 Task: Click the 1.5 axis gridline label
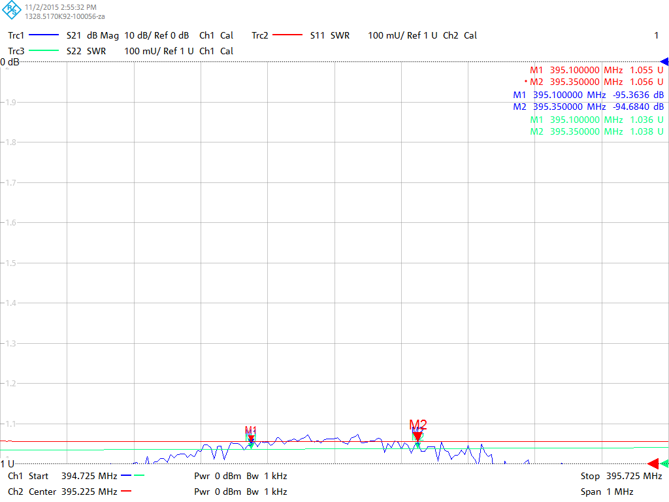click(x=10, y=263)
